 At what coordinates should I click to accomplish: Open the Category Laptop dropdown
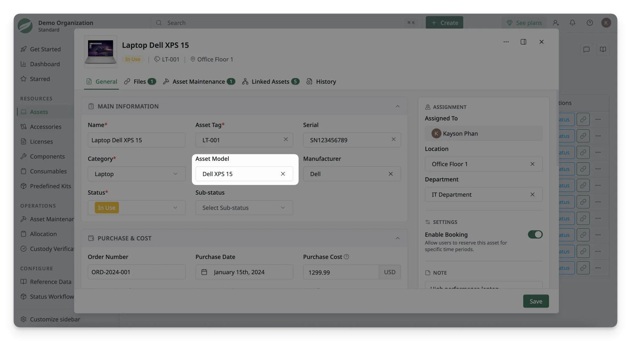click(136, 174)
